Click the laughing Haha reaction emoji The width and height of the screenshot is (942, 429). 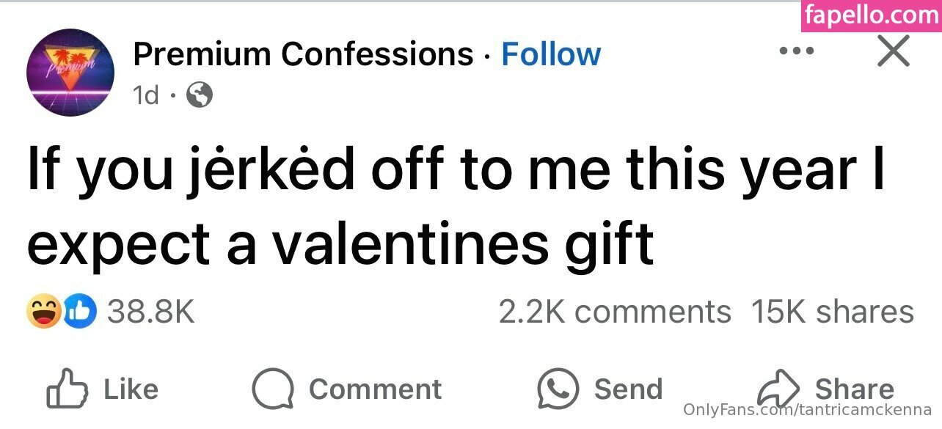coord(44,312)
